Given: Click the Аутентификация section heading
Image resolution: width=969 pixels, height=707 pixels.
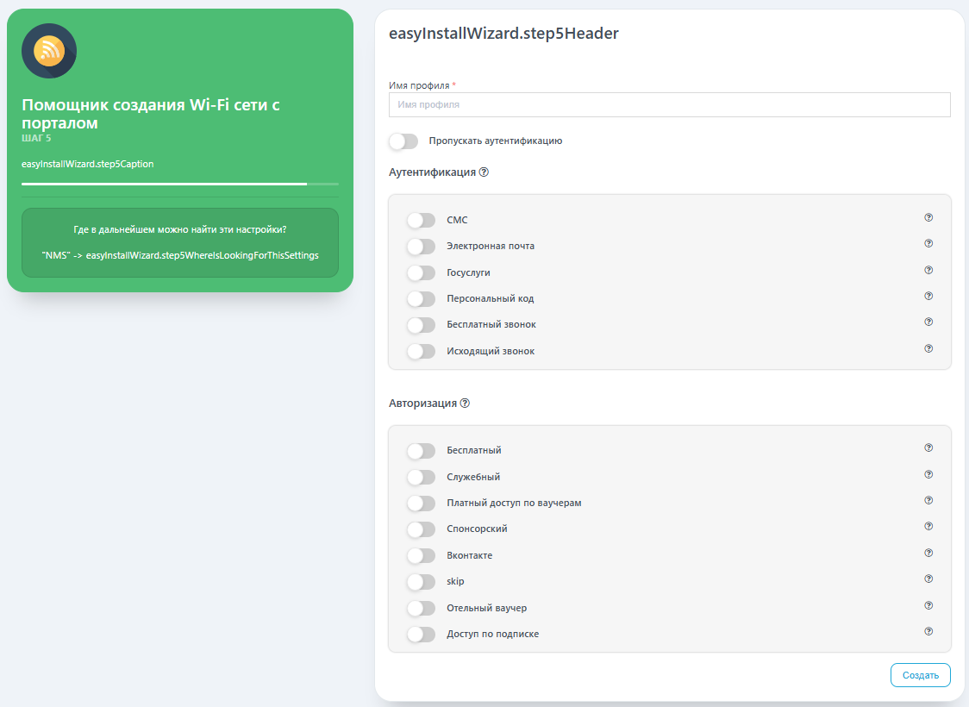Looking at the screenshot, I should tap(432, 172).
